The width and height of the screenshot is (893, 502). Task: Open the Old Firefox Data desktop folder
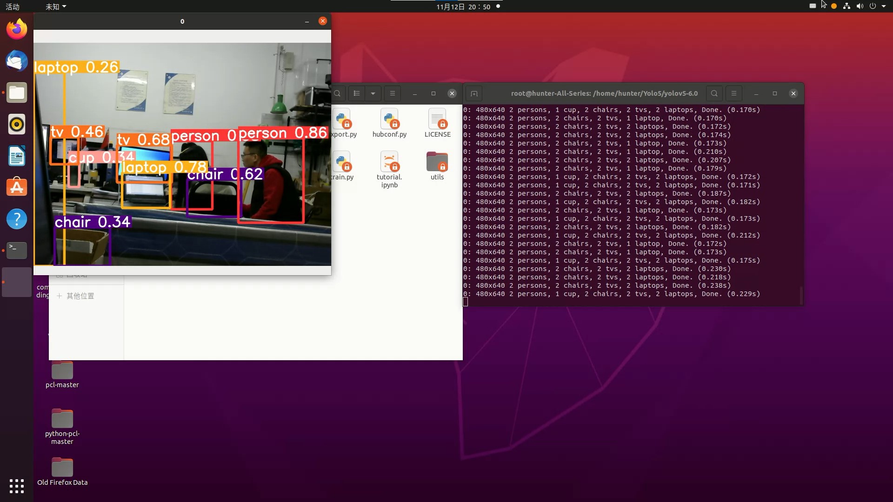[62, 472]
